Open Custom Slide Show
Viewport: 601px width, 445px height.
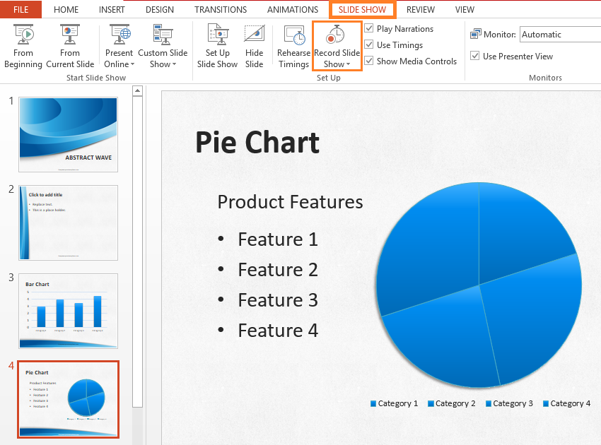click(163, 44)
